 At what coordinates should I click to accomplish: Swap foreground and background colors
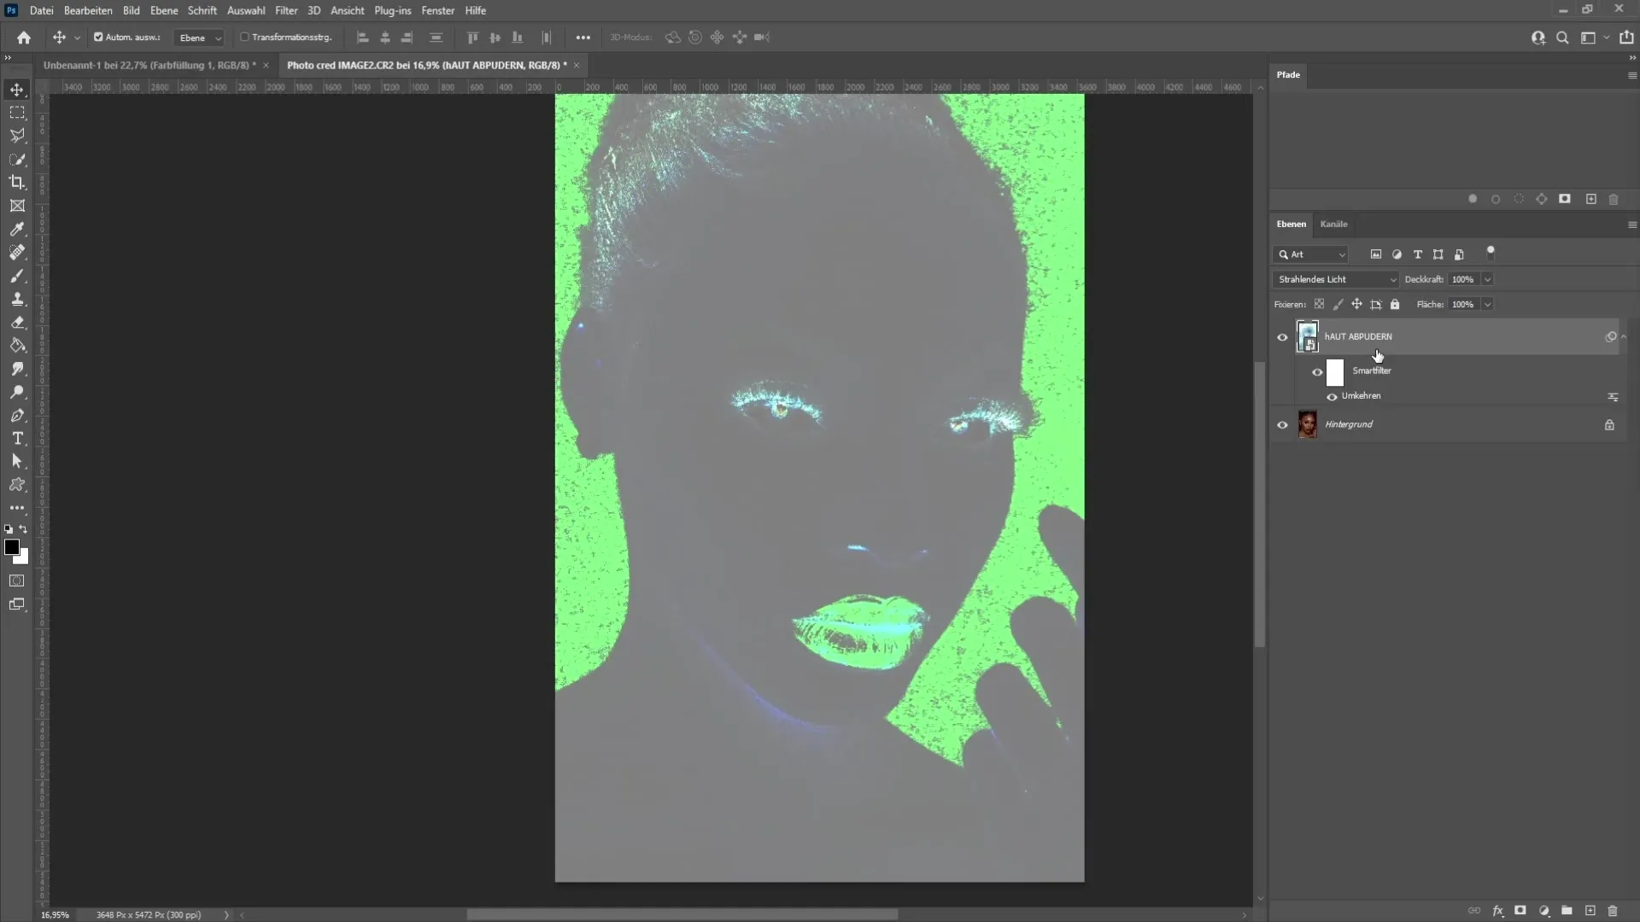click(x=24, y=529)
